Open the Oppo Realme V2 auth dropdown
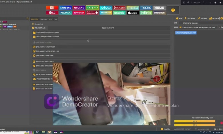The width and height of the screenshot is (223, 134). click(109, 28)
